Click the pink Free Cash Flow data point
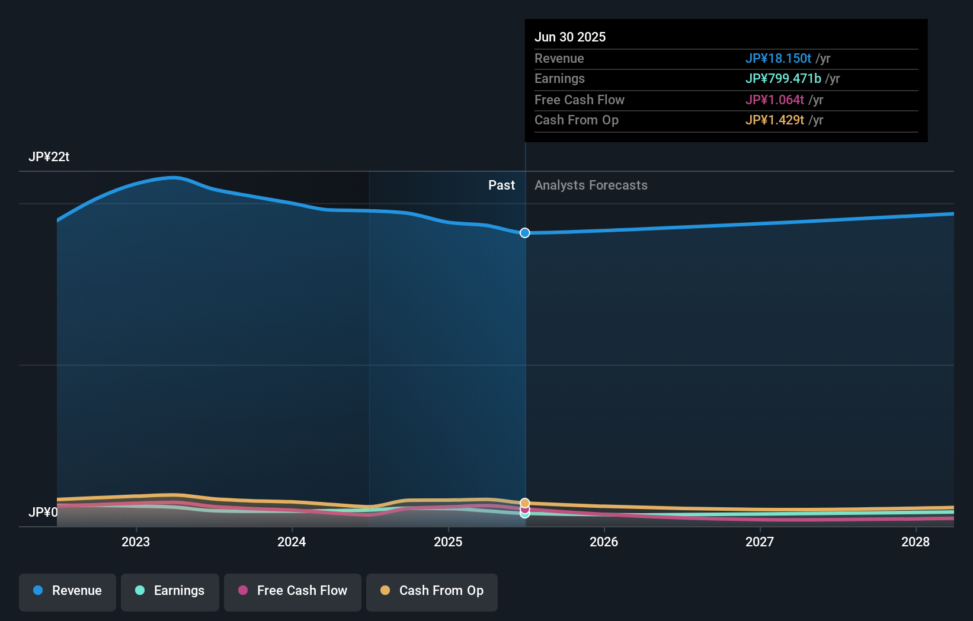This screenshot has width=973, height=621. (x=525, y=509)
